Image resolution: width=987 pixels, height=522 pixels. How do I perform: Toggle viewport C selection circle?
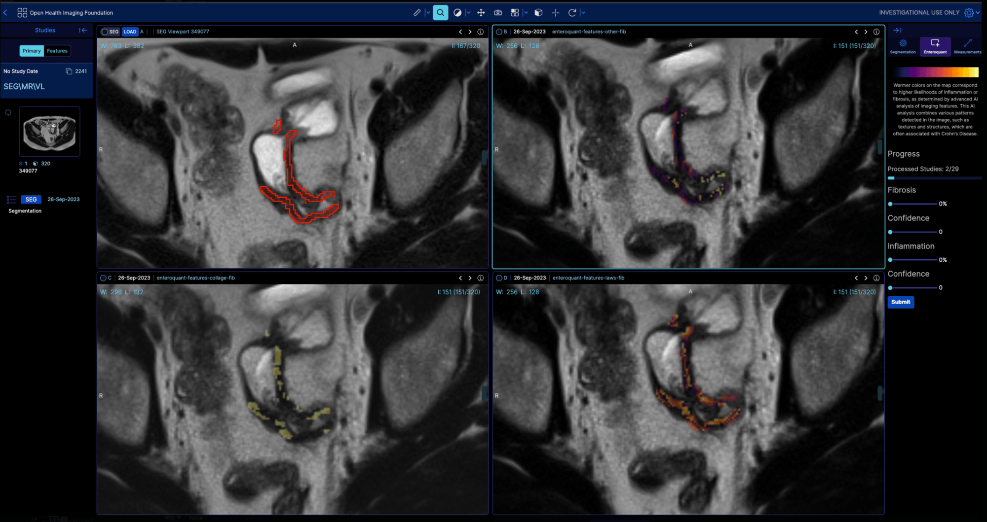(x=103, y=278)
